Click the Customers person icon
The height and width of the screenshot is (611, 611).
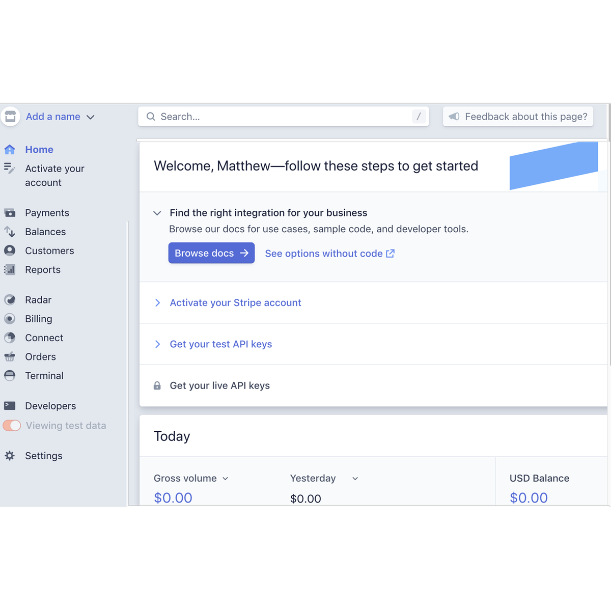10,251
